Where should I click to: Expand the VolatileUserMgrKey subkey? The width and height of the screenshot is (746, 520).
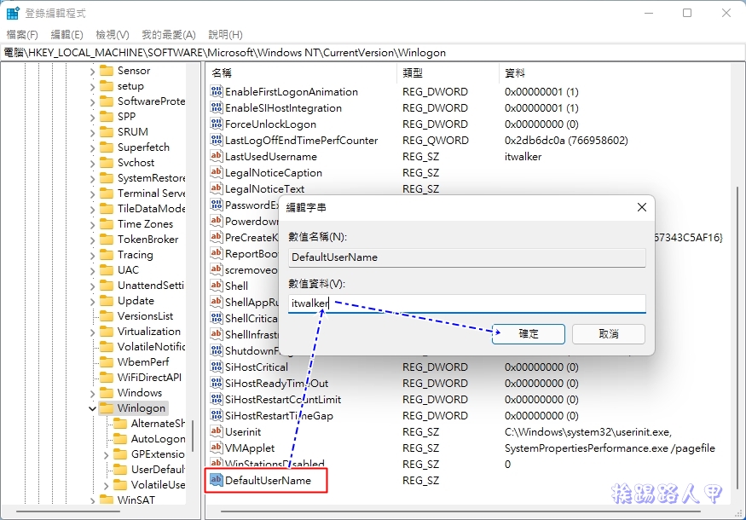point(106,485)
